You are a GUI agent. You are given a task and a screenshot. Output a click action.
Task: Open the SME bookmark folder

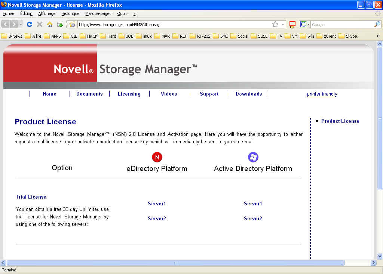point(221,36)
